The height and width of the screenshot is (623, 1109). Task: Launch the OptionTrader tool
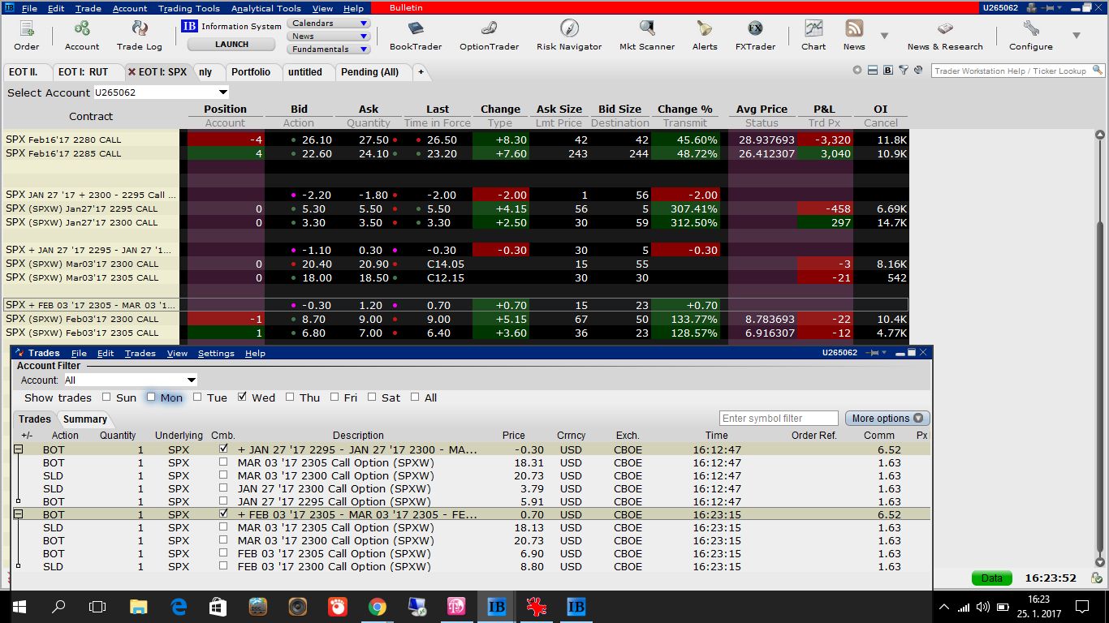tap(489, 35)
